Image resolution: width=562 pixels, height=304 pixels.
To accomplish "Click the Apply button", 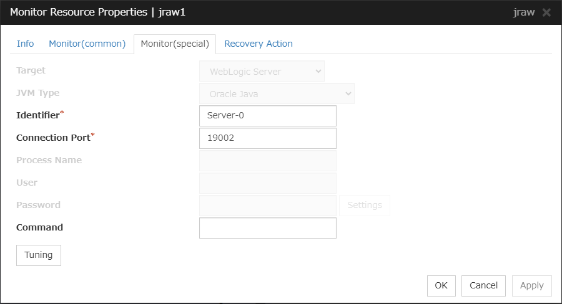I will point(532,285).
